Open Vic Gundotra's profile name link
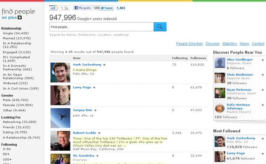This screenshot has height=164, width=266. 84,156
